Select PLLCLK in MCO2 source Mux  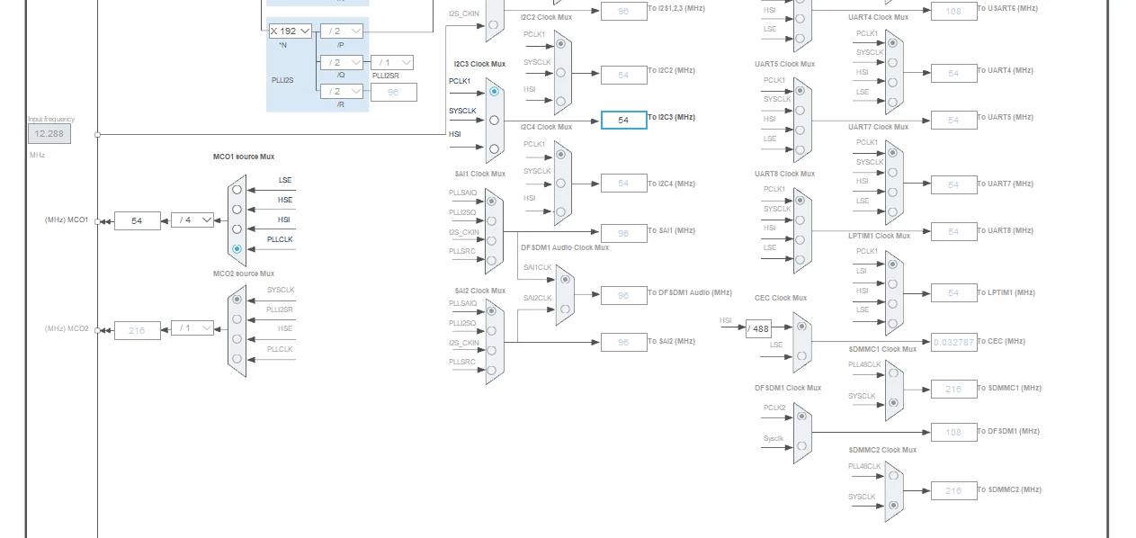pyautogui.click(x=237, y=359)
